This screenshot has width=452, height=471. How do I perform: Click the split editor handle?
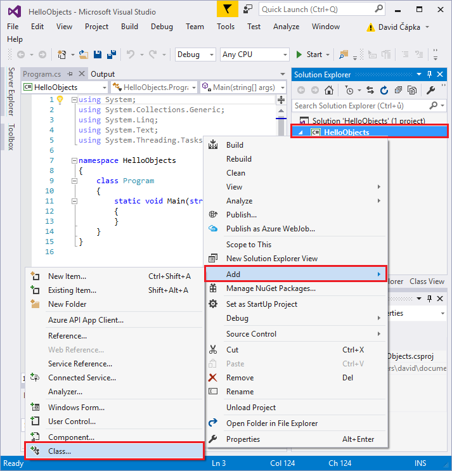coord(281,100)
